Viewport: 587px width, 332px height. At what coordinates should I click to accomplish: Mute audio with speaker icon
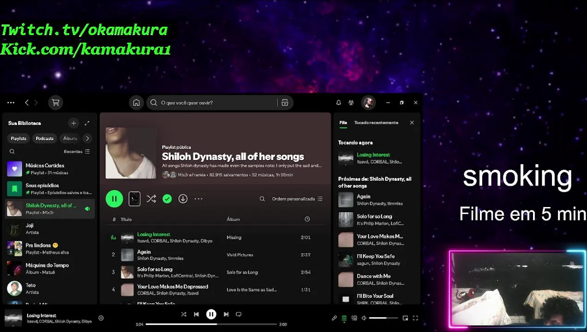click(x=364, y=318)
